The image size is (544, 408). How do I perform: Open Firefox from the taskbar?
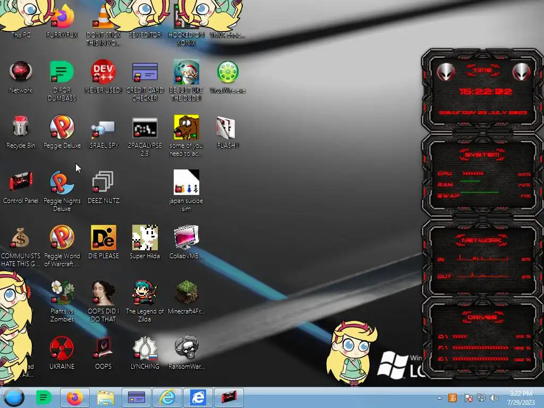[74, 397]
